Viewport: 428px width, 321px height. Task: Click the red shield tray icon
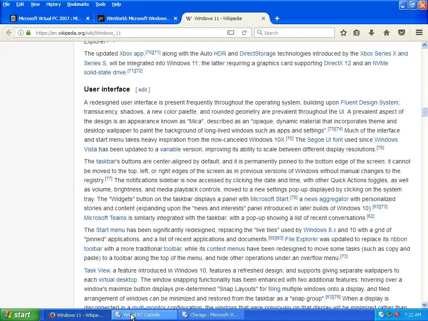[x=397, y=315]
